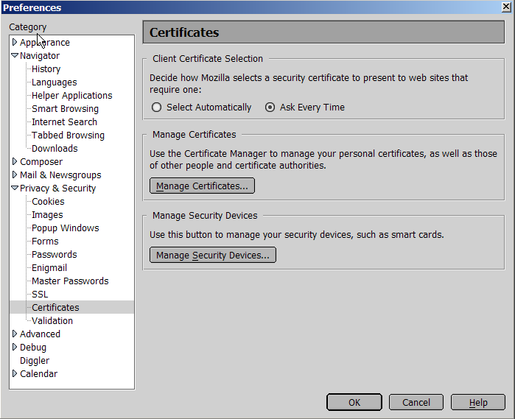The height and width of the screenshot is (419, 515).
Task: Select highlighted Certificates tree item
Action: pyautogui.click(x=55, y=307)
